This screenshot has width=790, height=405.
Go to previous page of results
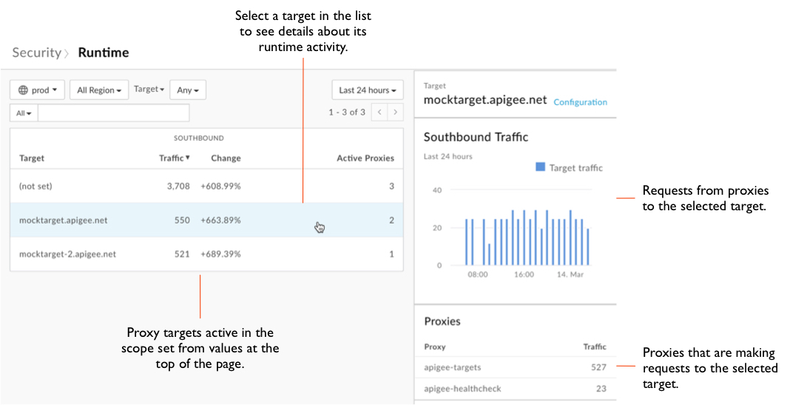(x=379, y=113)
